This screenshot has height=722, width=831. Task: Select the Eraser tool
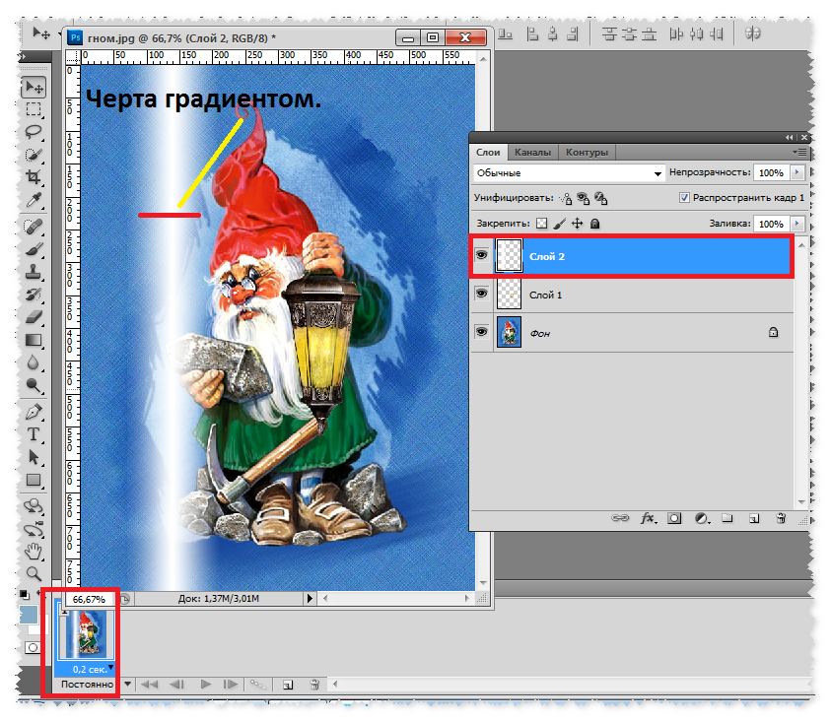pyautogui.click(x=34, y=317)
